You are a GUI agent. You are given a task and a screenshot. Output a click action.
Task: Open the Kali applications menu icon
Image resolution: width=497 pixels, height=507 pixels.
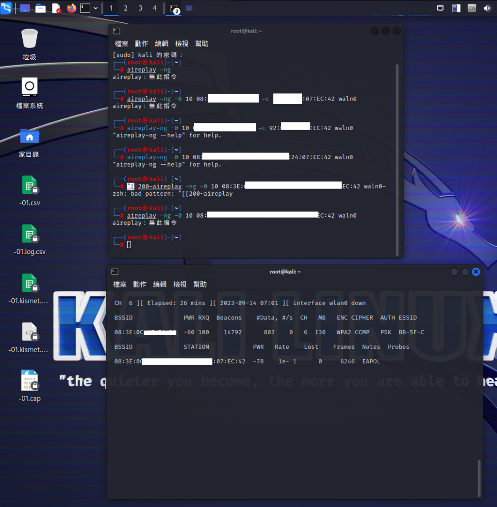click(6, 8)
